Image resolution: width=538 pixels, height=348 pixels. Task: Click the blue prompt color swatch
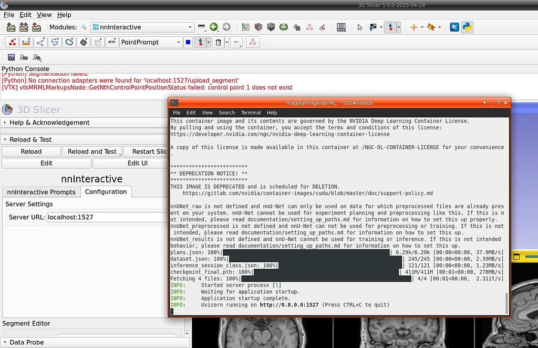click(188, 42)
